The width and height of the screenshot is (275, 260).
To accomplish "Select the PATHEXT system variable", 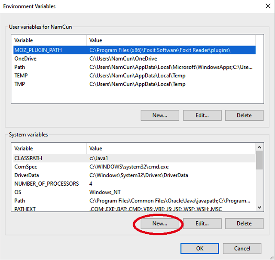I will pos(134,209).
